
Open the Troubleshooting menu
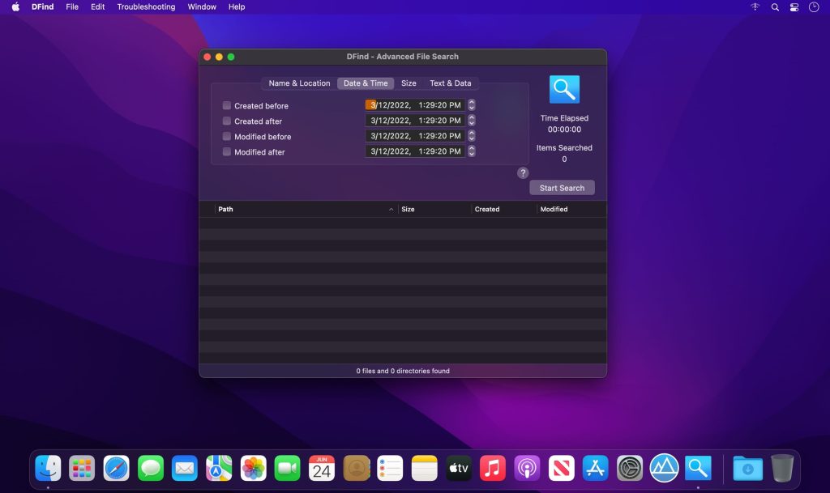146,6
